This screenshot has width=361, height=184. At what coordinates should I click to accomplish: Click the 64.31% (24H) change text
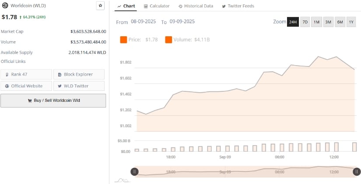click(x=34, y=17)
